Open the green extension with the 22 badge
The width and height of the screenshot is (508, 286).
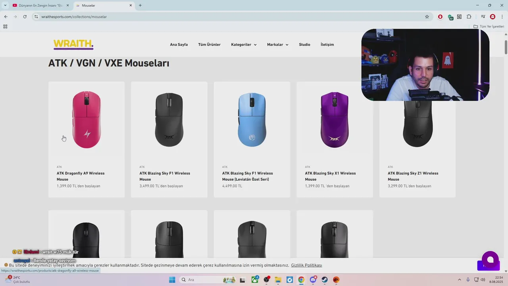[450, 17]
